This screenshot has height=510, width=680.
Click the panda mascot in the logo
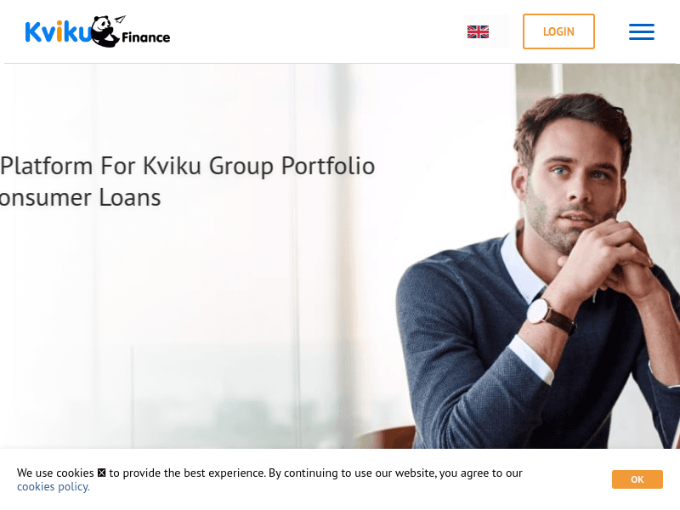point(104,32)
